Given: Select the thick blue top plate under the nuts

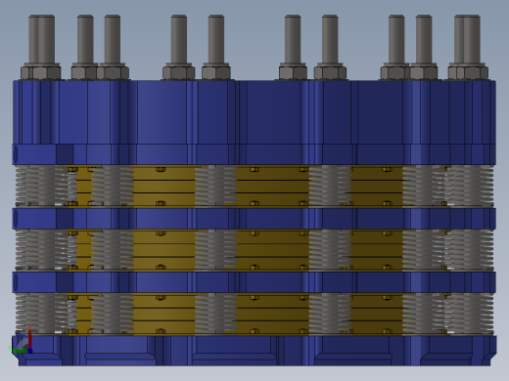Looking at the screenshot, I should tap(254, 112).
